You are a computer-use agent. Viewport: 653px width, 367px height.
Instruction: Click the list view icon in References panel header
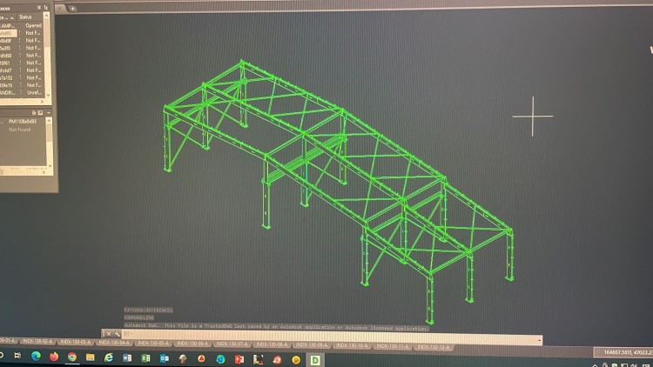(x=38, y=8)
